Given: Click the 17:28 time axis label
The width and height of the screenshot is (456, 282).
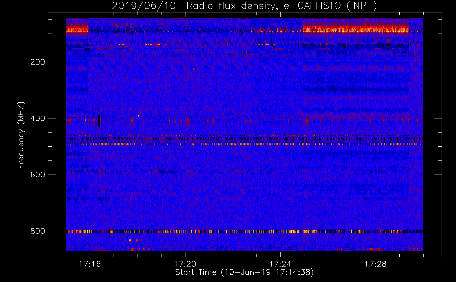Looking at the screenshot, I should click(x=376, y=264).
